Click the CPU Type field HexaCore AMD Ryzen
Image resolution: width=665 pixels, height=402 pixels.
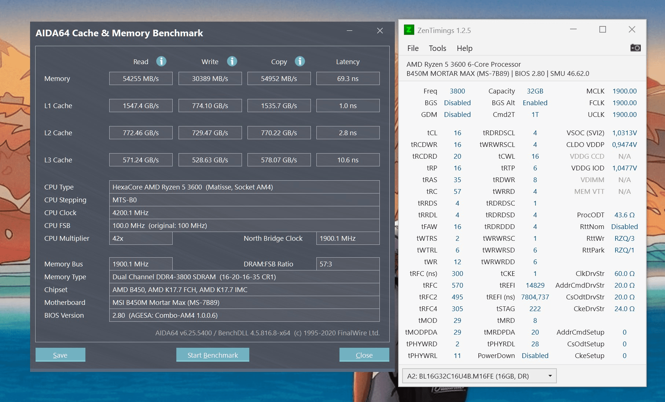[244, 187]
